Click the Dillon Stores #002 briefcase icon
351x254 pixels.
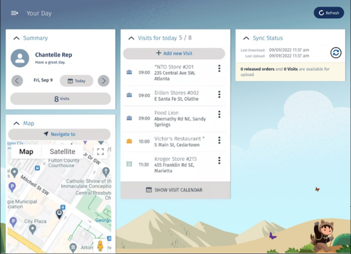click(x=129, y=95)
